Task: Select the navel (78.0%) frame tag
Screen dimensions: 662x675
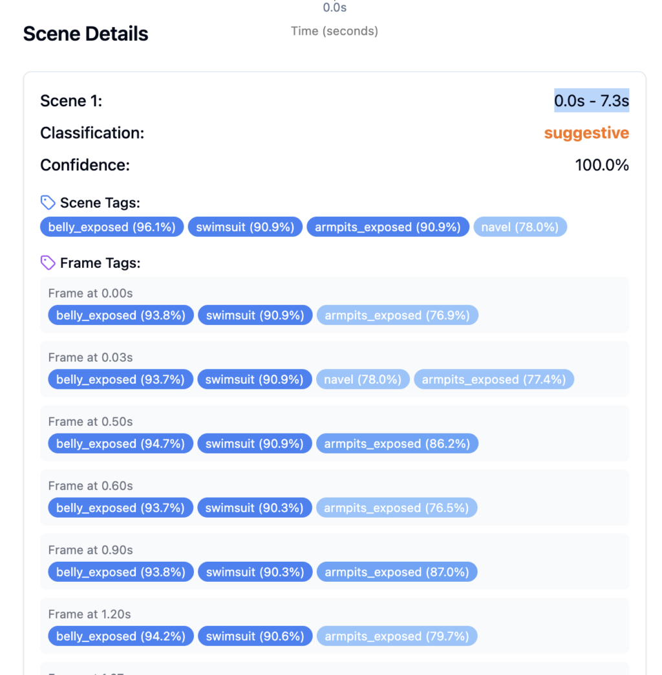Action: (363, 379)
